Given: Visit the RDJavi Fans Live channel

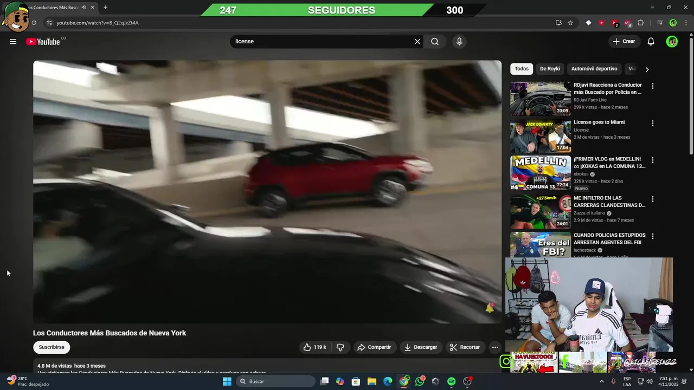Looking at the screenshot, I should [x=590, y=100].
